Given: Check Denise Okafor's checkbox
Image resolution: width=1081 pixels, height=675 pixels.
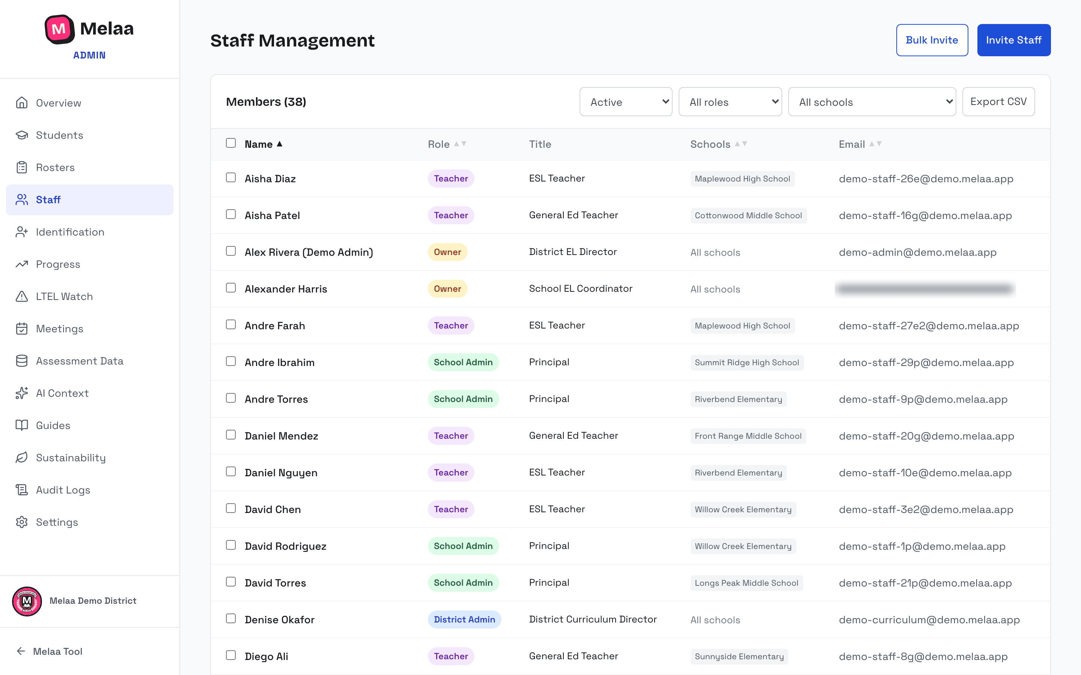Looking at the screenshot, I should coord(230,618).
